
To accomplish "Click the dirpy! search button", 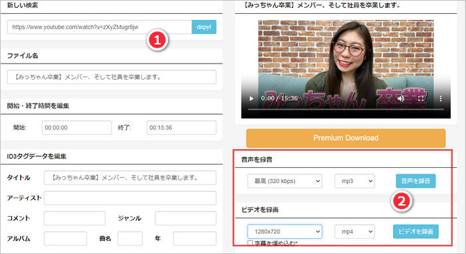I will click(204, 27).
